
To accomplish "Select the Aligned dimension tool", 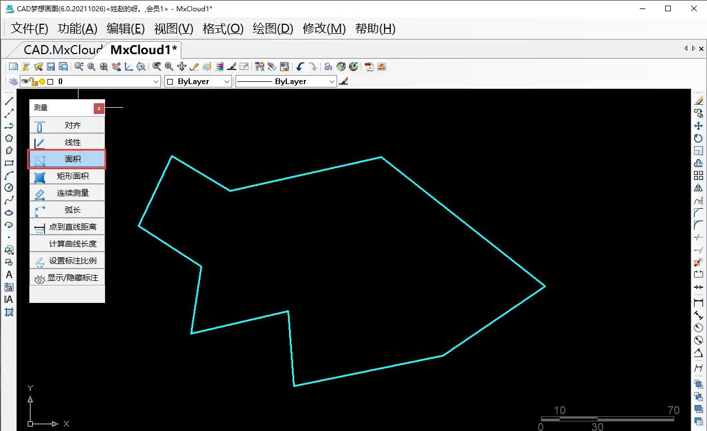I will click(699, 315).
